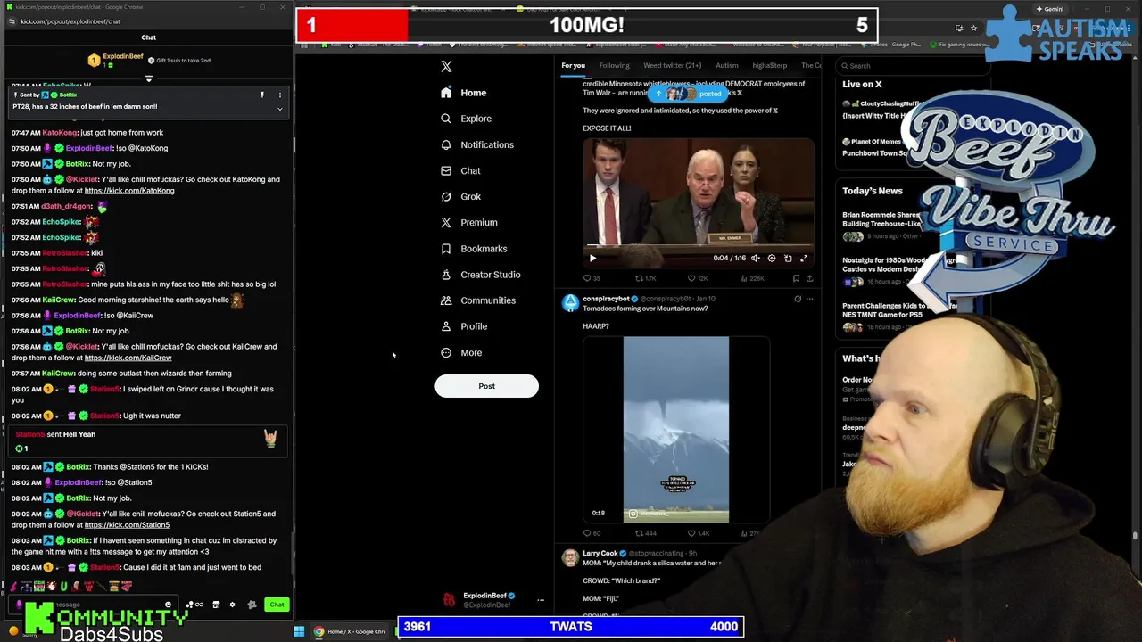
Task: Open site info in Kick address bar
Action: click(x=12, y=21)
